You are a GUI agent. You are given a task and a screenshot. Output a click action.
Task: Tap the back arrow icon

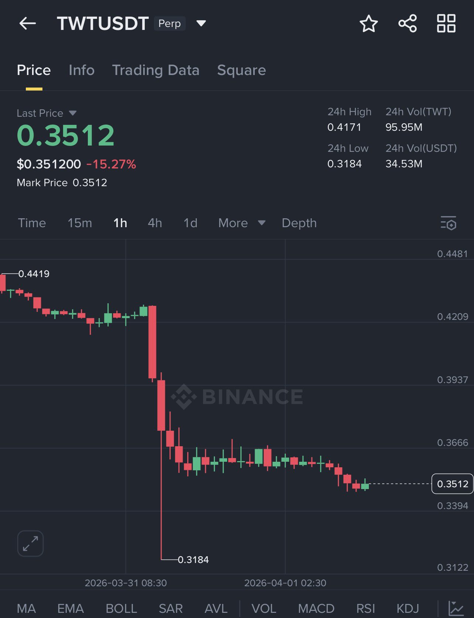[x=28, y=24]
